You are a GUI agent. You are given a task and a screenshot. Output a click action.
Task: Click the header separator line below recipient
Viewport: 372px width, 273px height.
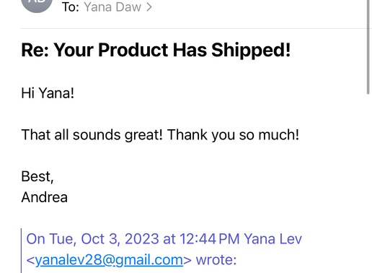click(195, 29)
